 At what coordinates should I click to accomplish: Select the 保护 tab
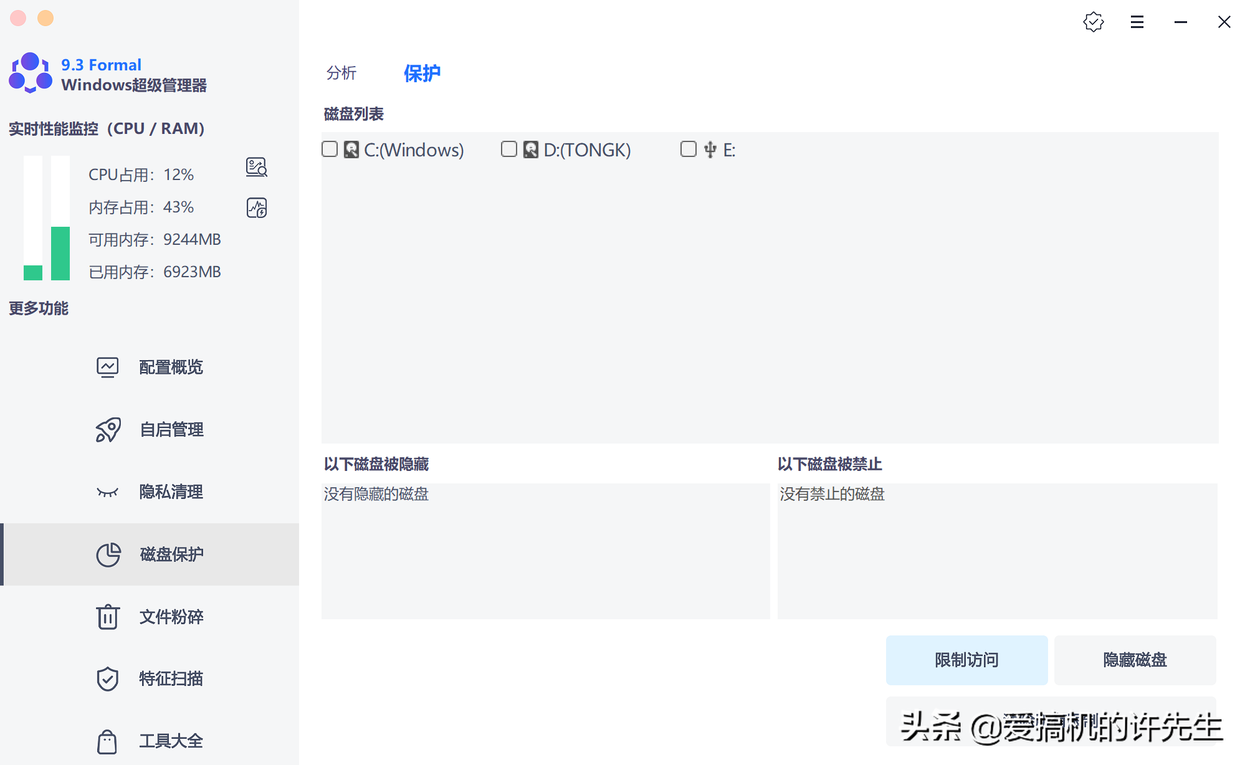[x=422, y=73]
